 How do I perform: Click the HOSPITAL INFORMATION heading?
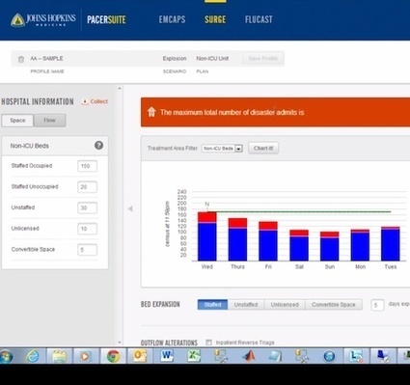coord(38,101)
